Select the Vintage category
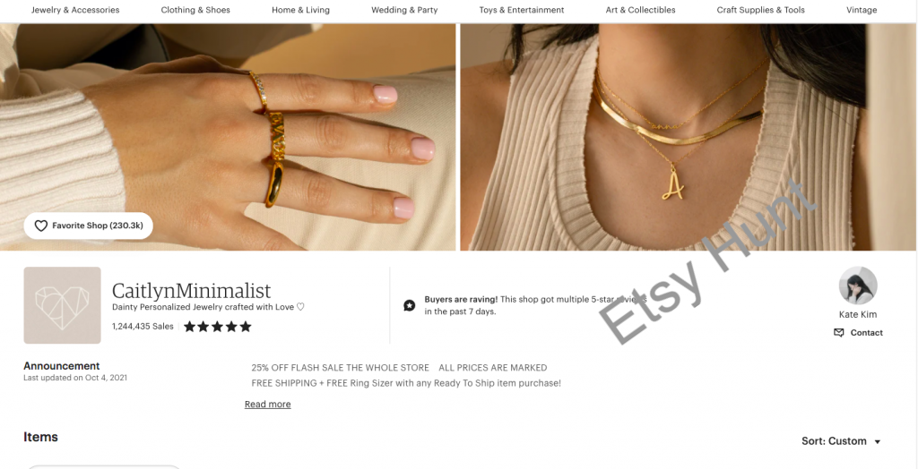The width and height of the screenshot is (918, 469). click(x=862, y=10)
